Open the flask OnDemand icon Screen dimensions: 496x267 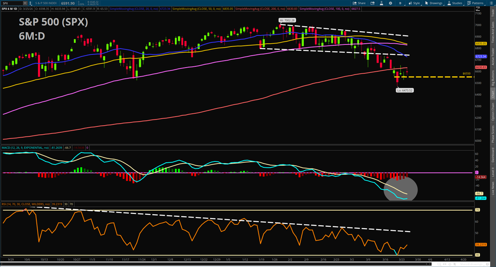pyautogui.click(x=382, y=3)
